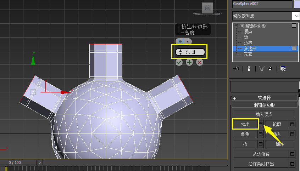Open 倒角 settings box icon
300x171 pixels.
click(x=261, y=134)
